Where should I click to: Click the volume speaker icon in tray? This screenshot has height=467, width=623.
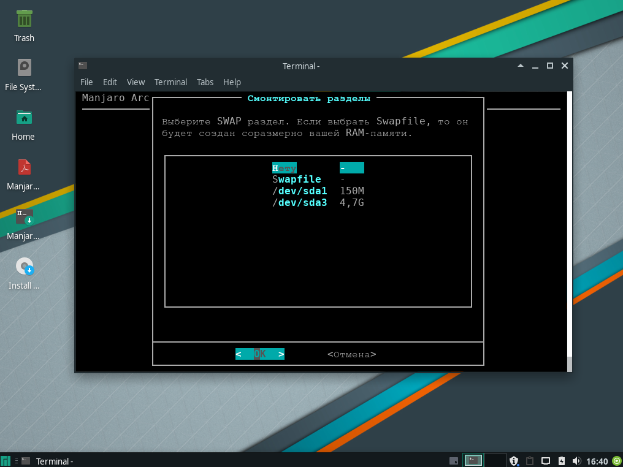pyautogui.click(x=576, y=461)
